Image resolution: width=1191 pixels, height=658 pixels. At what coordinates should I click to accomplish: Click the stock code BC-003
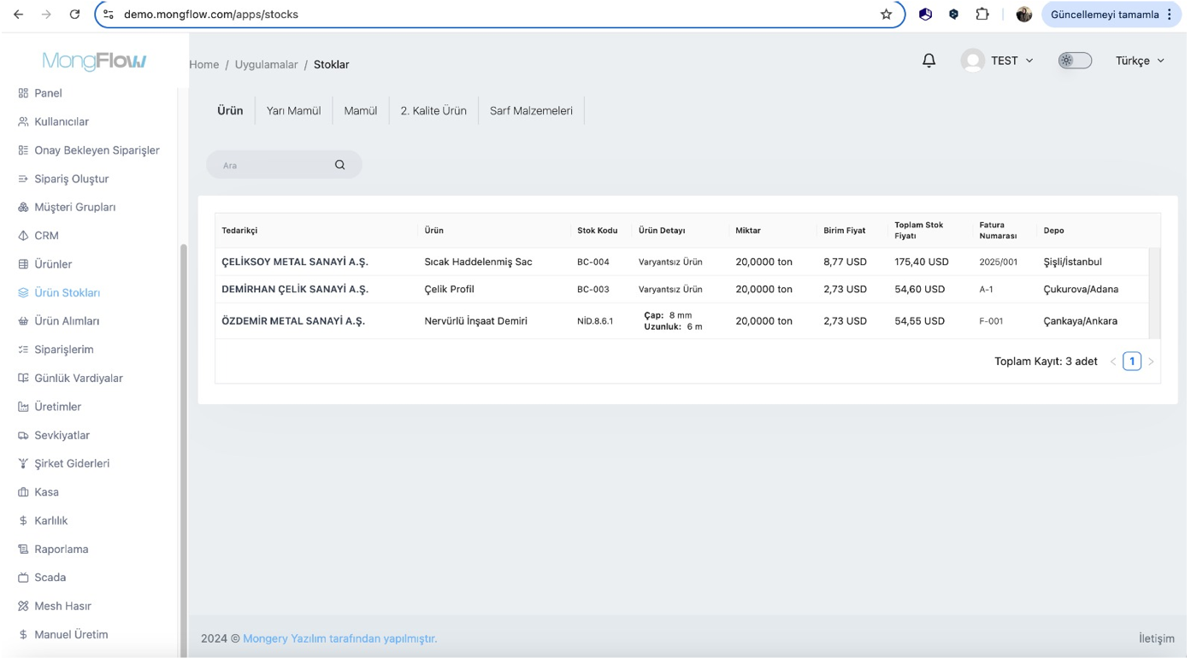[x=593, y=289]
